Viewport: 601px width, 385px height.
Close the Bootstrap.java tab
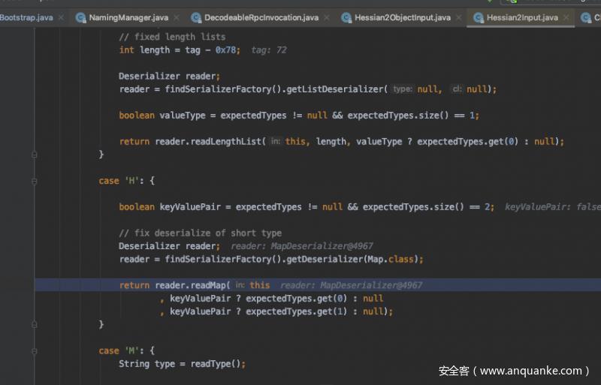click(60, 17)
